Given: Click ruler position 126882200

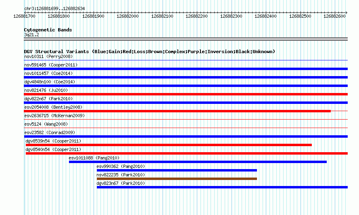Looking at the screenshot, I should tap(197, 16).
